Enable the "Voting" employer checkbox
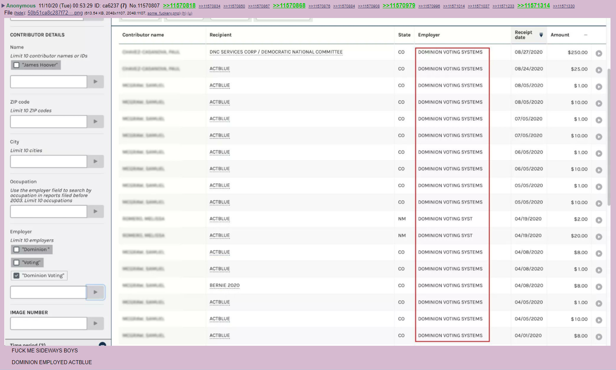This screenshot has width=616, height=370. click(16, 262)
